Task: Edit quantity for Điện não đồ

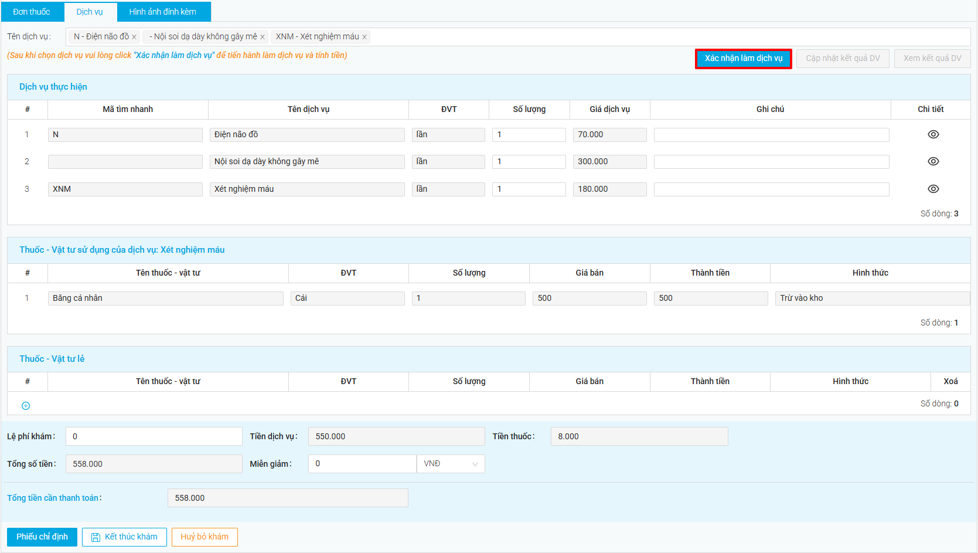Action: pyautogui.click(x=529, y=135)
